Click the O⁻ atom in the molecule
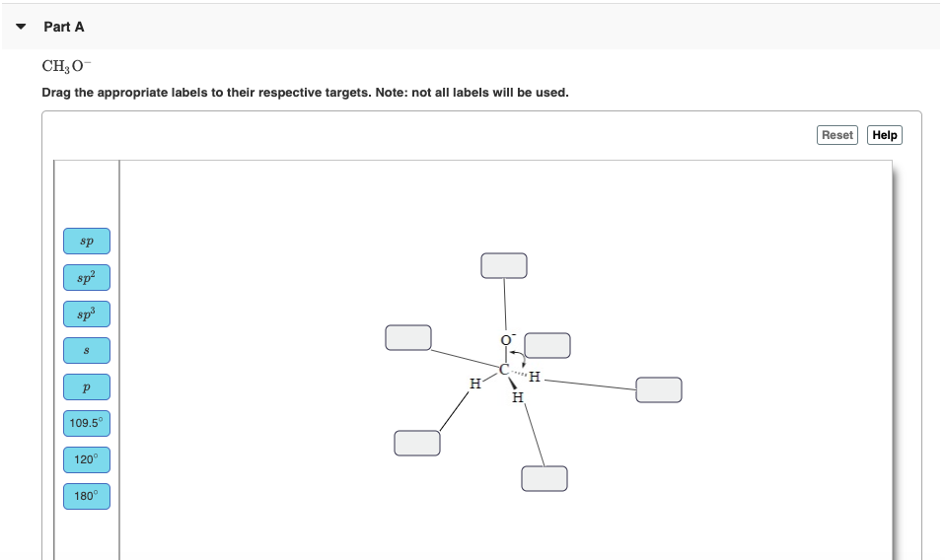 point(507,339)
